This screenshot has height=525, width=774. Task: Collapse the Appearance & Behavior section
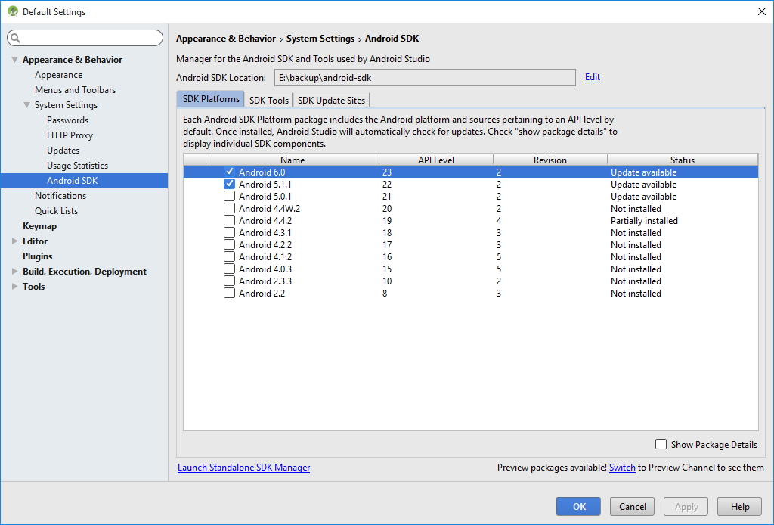tap(14, 60)
